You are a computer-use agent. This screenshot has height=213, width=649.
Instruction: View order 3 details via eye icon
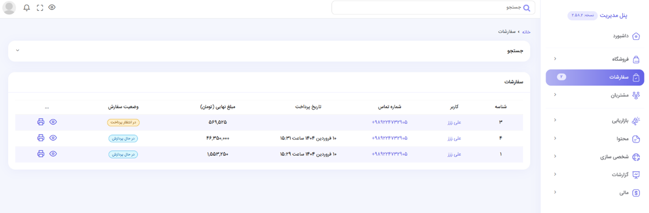53,122
